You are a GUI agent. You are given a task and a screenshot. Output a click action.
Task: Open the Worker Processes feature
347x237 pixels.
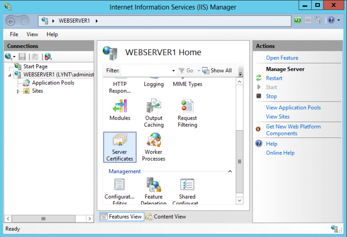coord(154,147)
